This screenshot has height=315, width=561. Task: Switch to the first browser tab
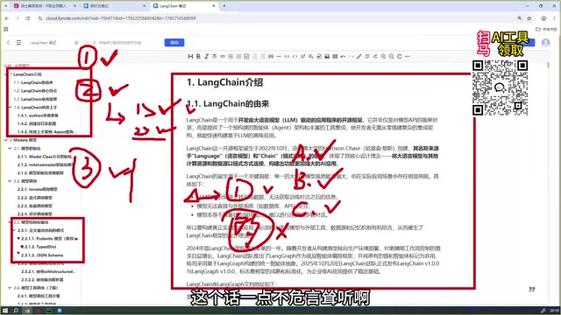click(x=45, y=6)
